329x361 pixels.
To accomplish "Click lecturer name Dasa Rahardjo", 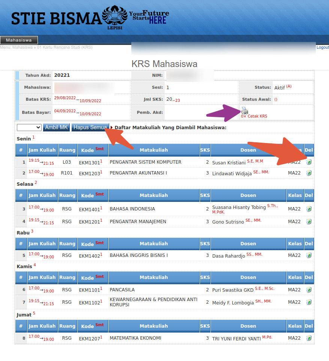I will (x=228, y=256).
